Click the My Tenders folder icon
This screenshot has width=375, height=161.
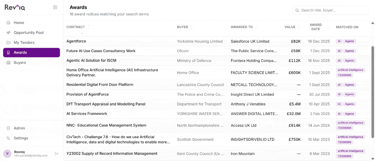click(x=8, y=42)
